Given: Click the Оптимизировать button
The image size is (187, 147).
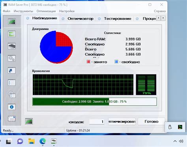Looking at the screenshot, I should click(x=122, y=121).
